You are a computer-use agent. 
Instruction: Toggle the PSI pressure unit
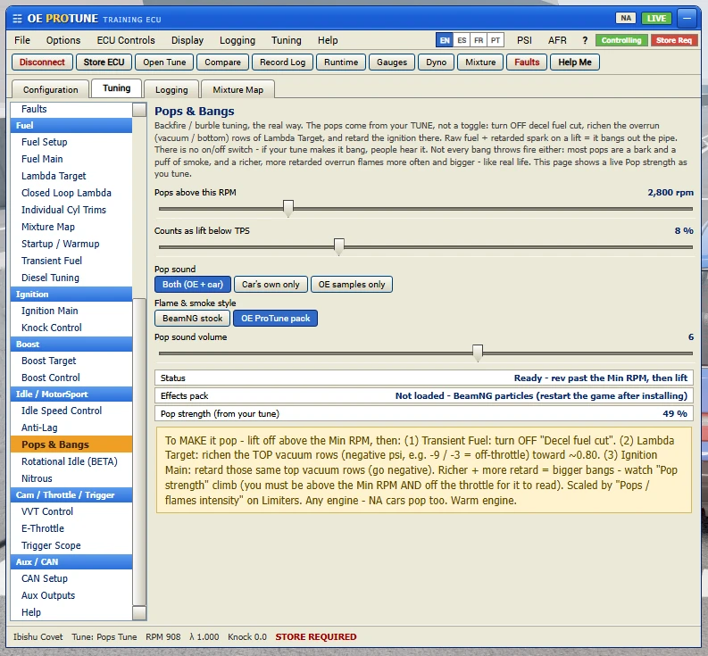point(524,40)
